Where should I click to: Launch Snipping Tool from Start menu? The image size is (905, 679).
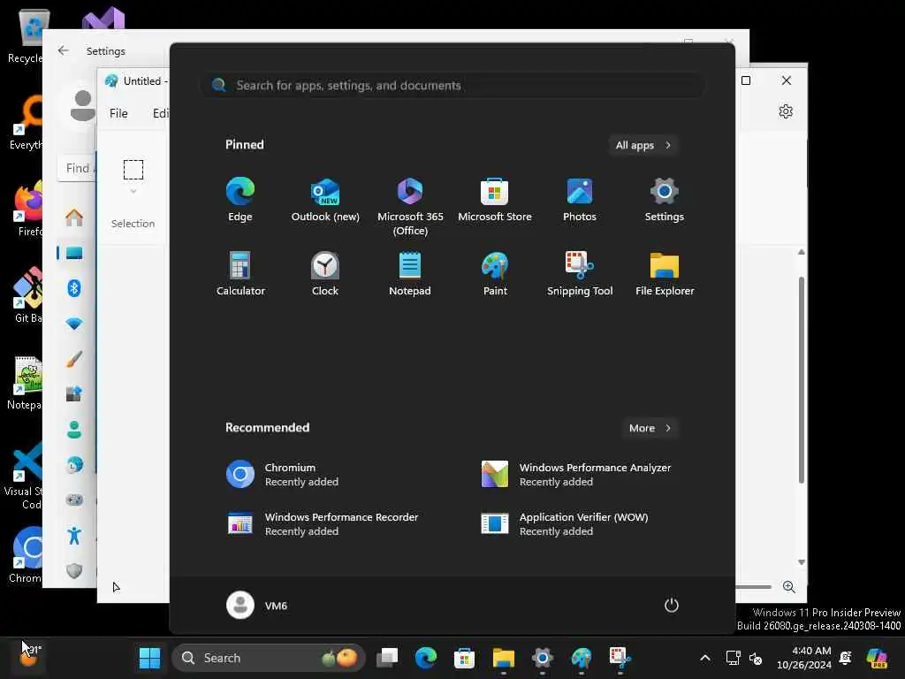[x=580, y=274]
